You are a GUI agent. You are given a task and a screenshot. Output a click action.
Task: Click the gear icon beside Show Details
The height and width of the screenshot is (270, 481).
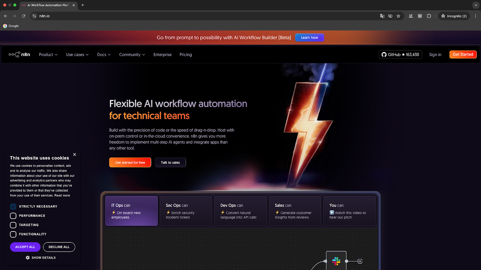click(28, 258)
